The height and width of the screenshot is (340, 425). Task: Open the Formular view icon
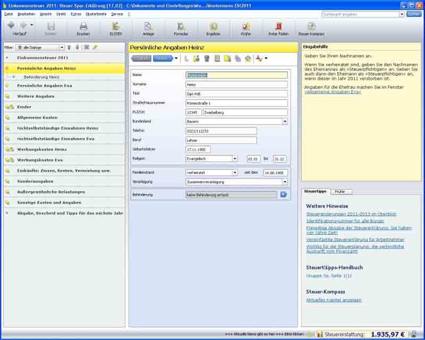click(181, 27)
